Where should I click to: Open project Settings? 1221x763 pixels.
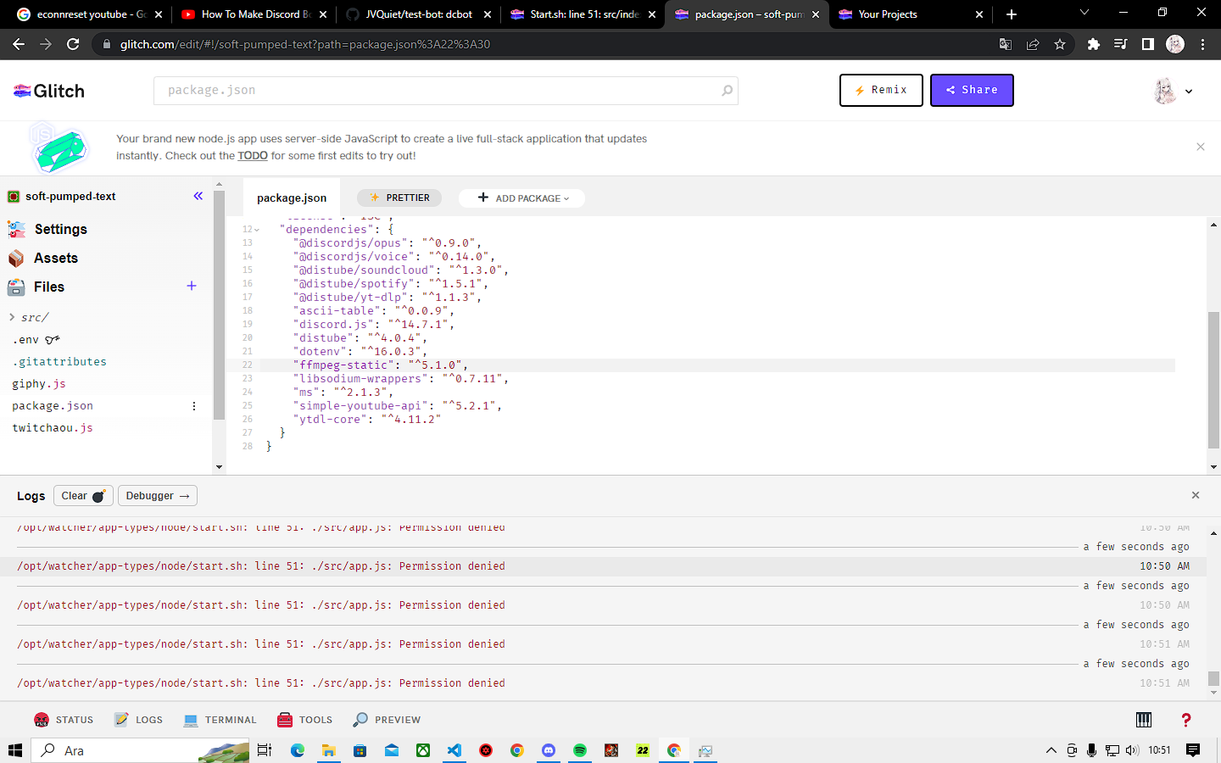click(47, 229)
